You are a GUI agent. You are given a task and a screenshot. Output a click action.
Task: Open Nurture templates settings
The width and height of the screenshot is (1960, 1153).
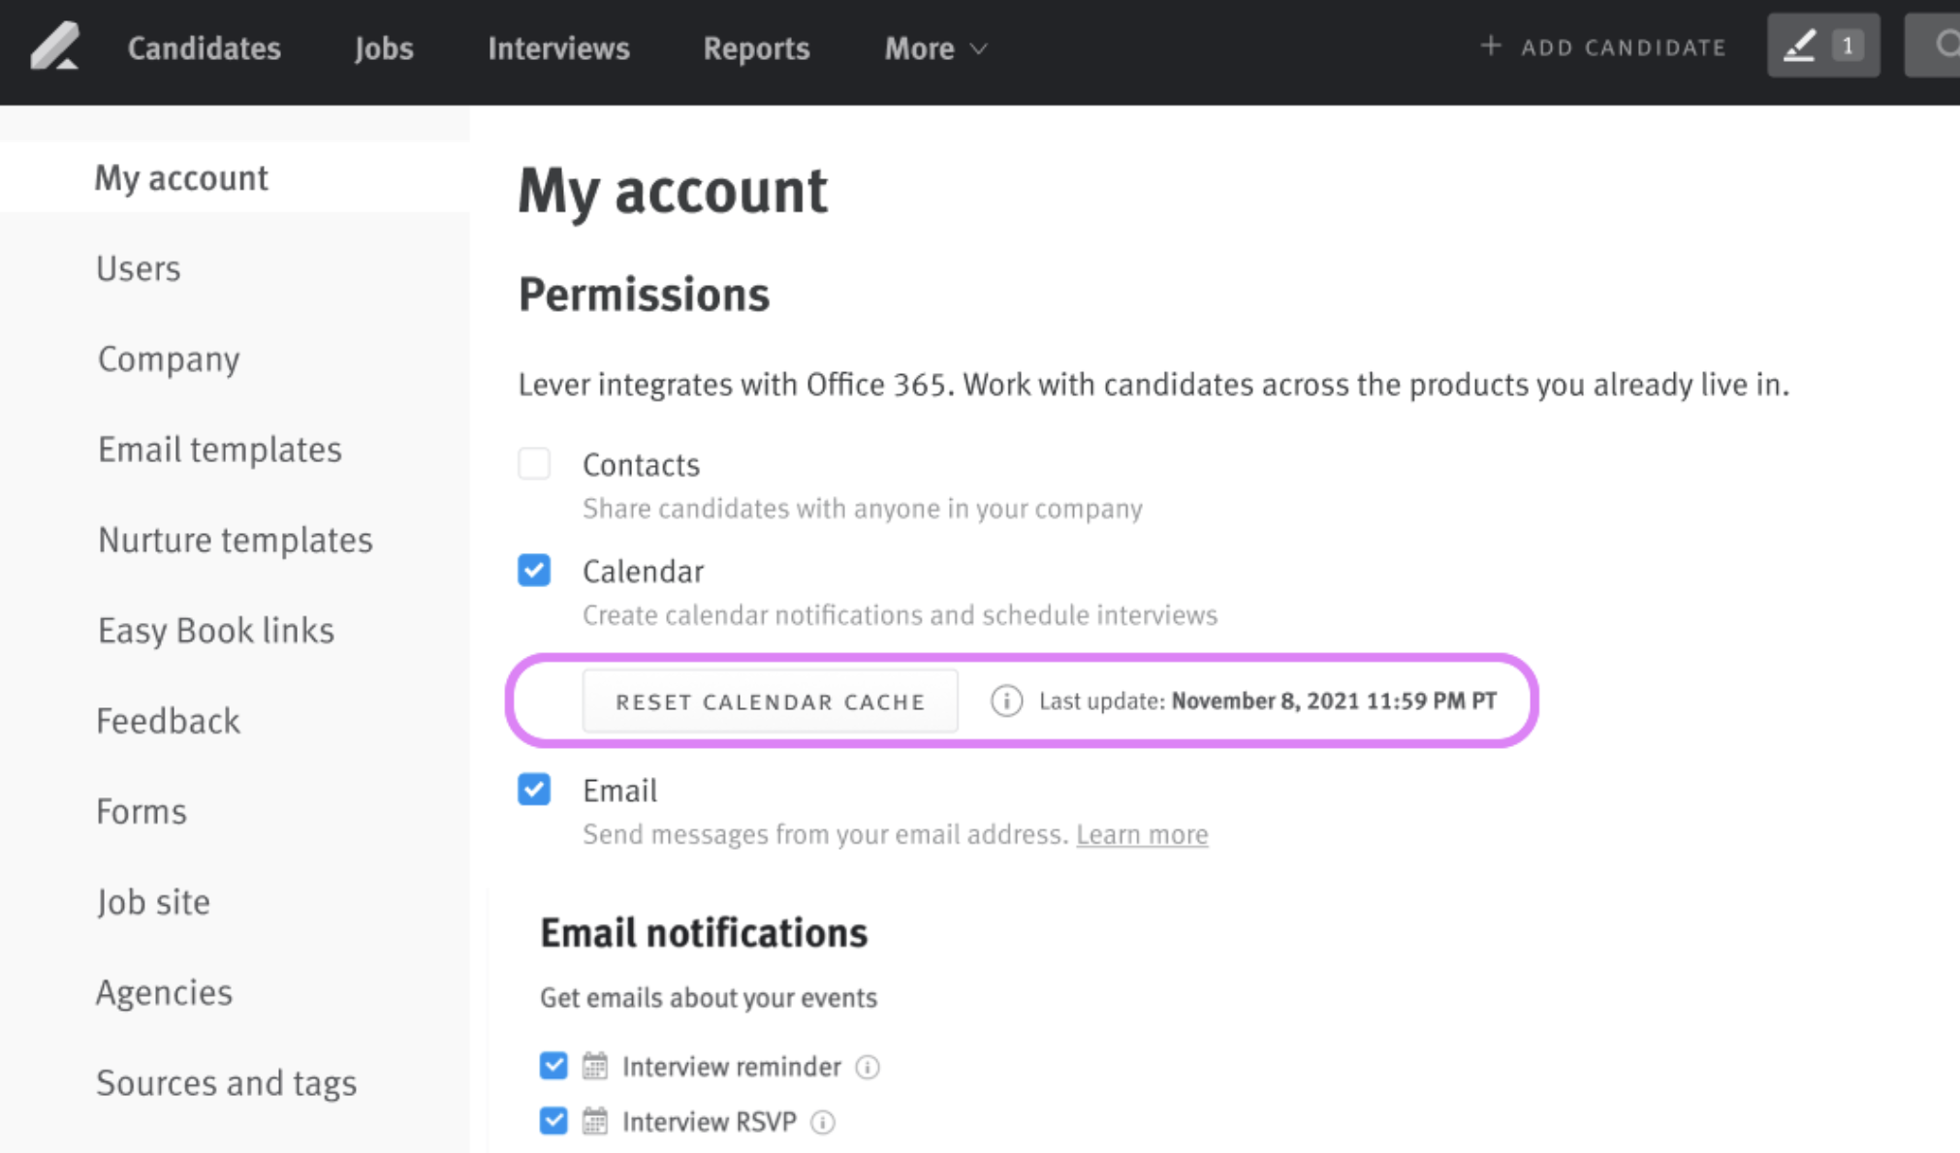[x=235, y=540]
